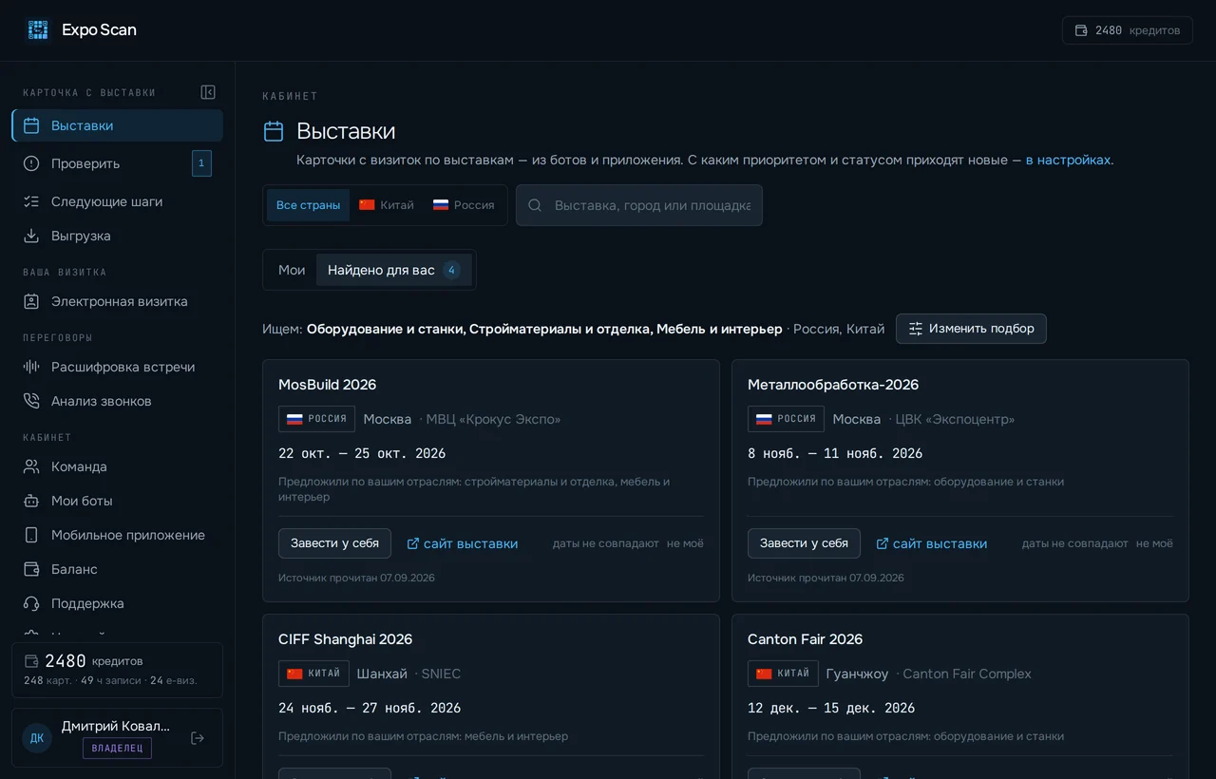Click the contact card icon for Электронная визитка
The width and height of the screenshot is (1216, 779).
point(31,301)
